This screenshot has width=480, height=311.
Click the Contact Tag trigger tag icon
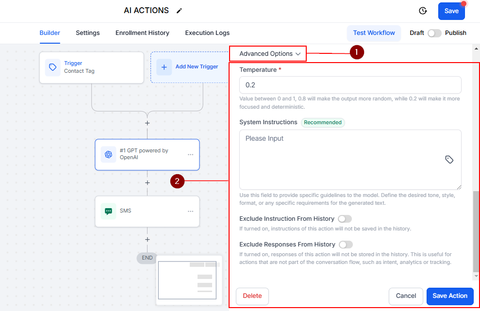click(x=52, y=67)
